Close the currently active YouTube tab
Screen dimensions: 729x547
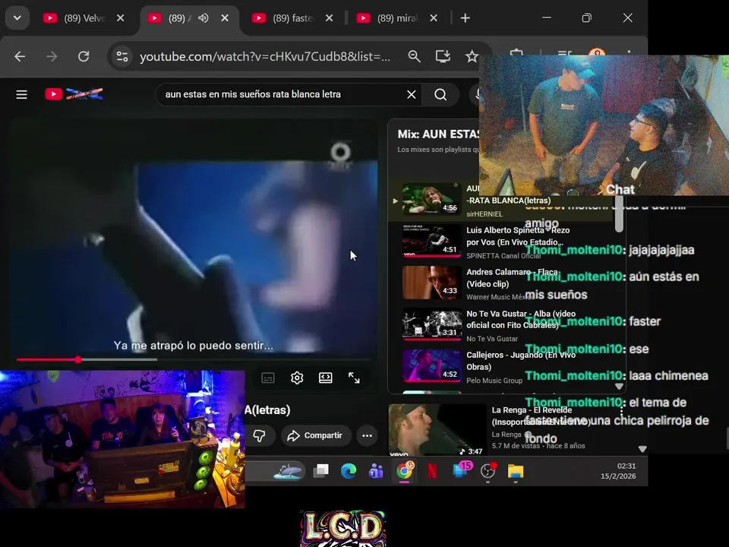coord(225,18)
